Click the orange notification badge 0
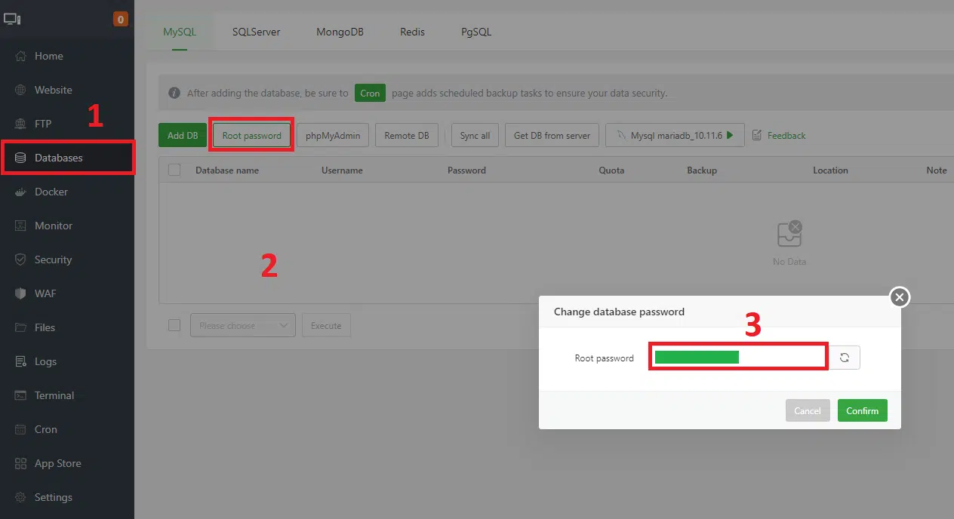954x519 pixels. [x=120, y=19]
